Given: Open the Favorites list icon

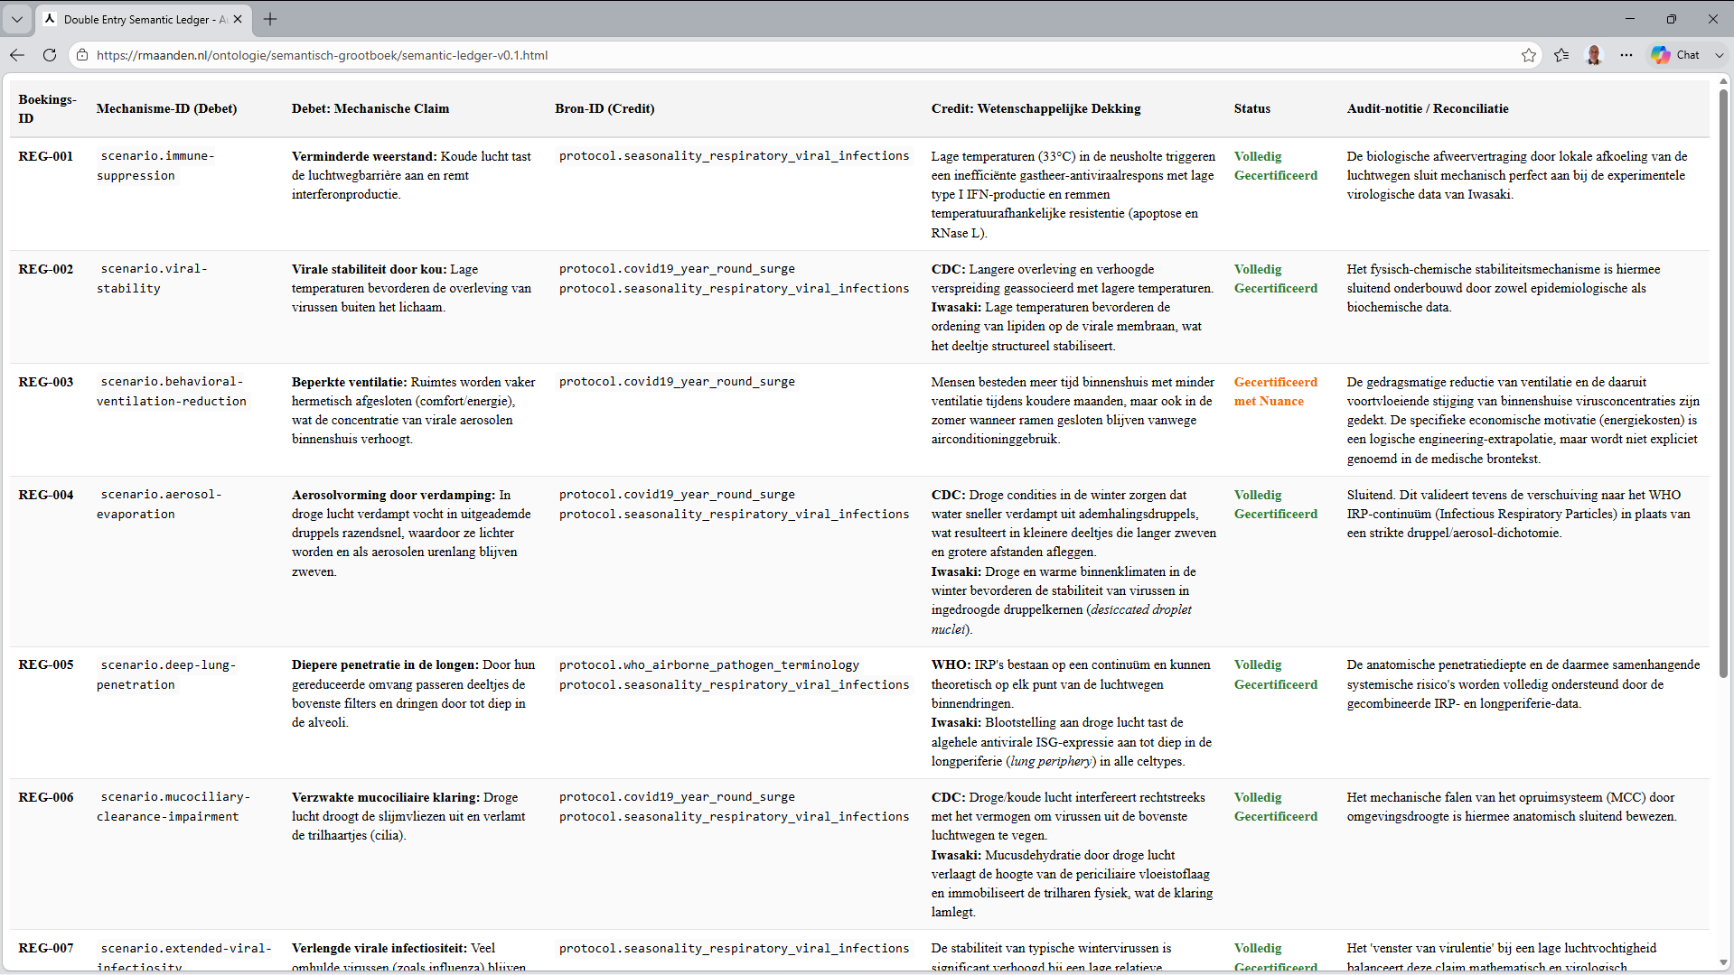Looking at the screenshot, I should [x=1561, y=55].
